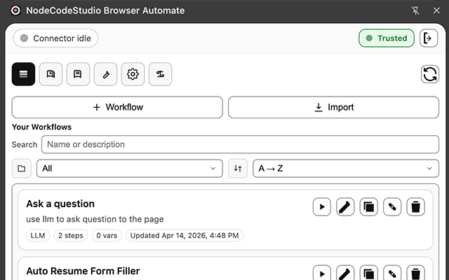Click the folder icon next to All

pos(22,169)
